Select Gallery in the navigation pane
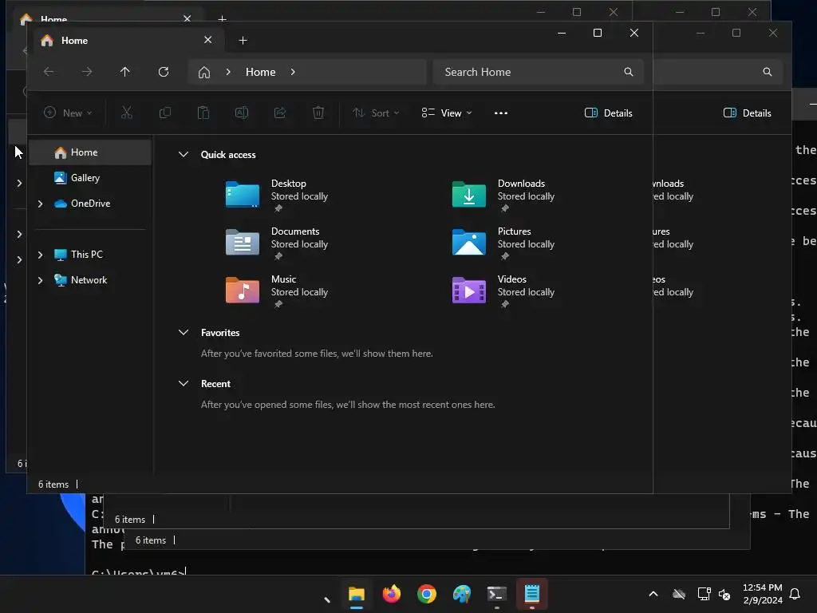This screenshot has width=817, height=613. 90,178
